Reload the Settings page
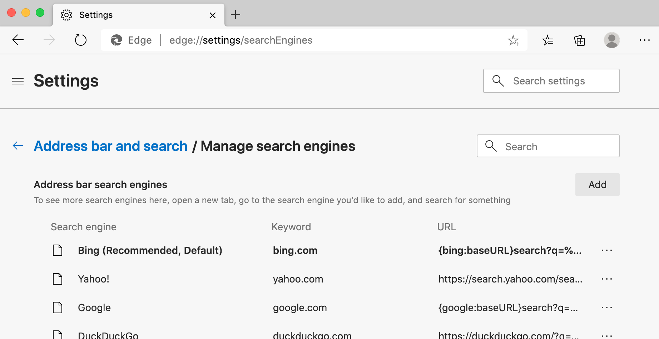Image resolution: width=659 pixels, height=339 pixels. [x=80, y=40]
